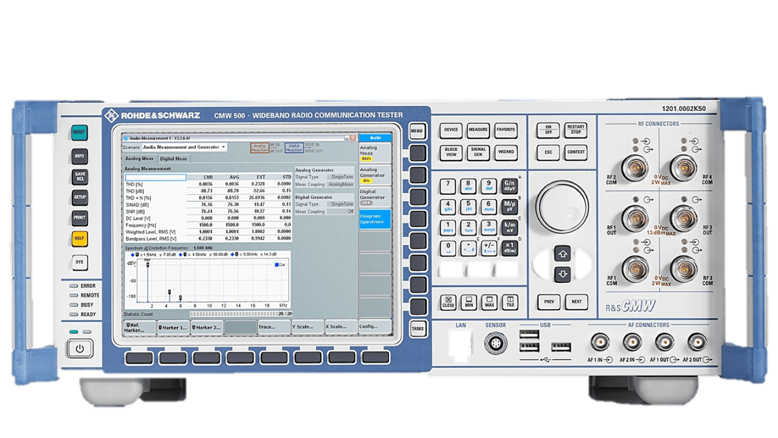Click the up arrow key below the knob
The width and height of the screenshot is (778, 438).
[x=563, y=254]
